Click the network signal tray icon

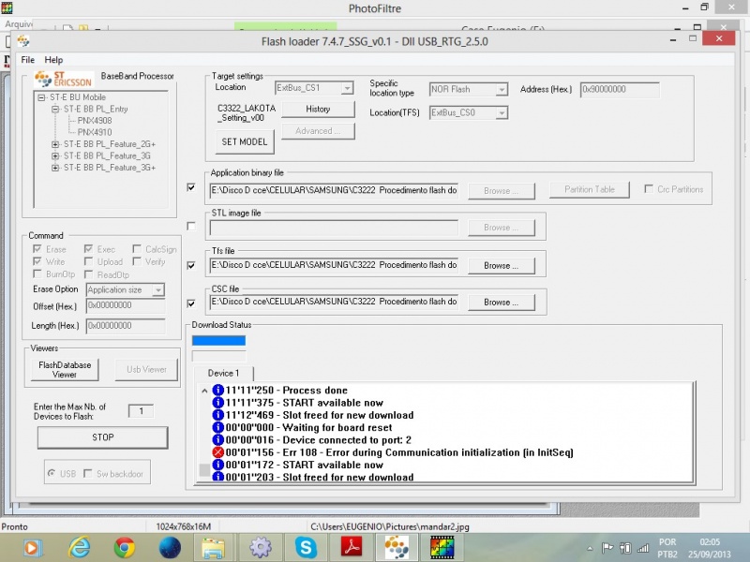pos(643,548)
